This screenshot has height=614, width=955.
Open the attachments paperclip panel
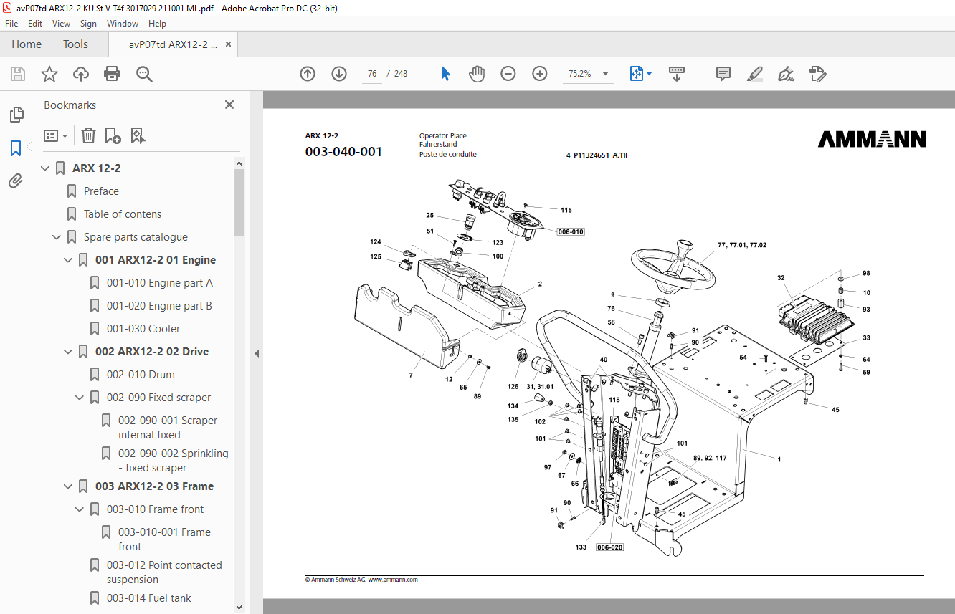tap(16, 181)
